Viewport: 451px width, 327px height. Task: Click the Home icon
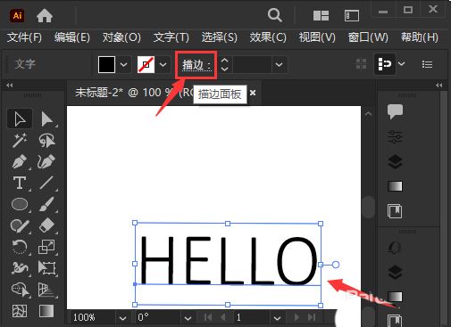click(x=45, y=15)
